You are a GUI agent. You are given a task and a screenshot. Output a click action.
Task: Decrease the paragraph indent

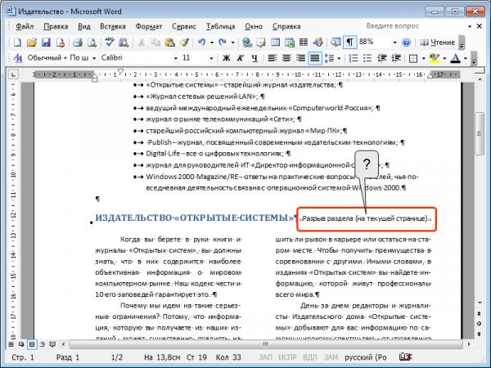[381, 58]
